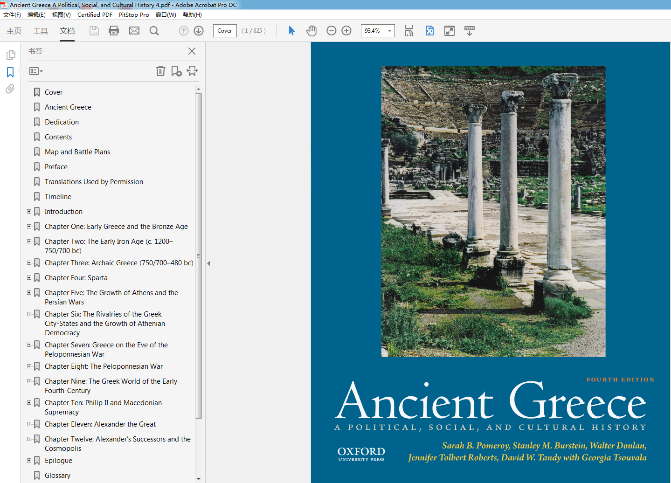The image size is (671, 483).
Task: Open the Contents bookmark
Action: (58, 137)
